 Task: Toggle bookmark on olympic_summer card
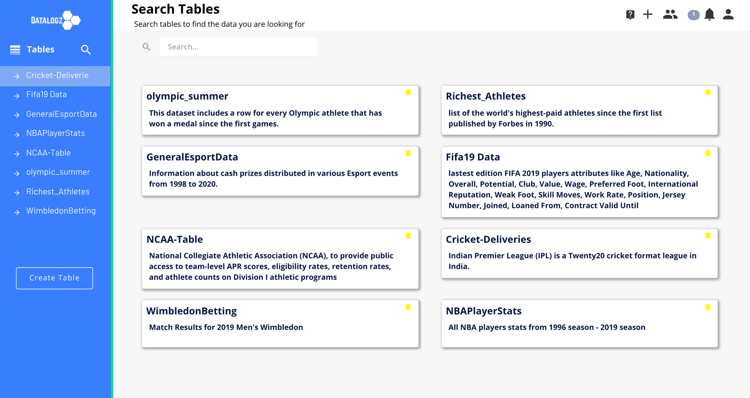point(408,93)
